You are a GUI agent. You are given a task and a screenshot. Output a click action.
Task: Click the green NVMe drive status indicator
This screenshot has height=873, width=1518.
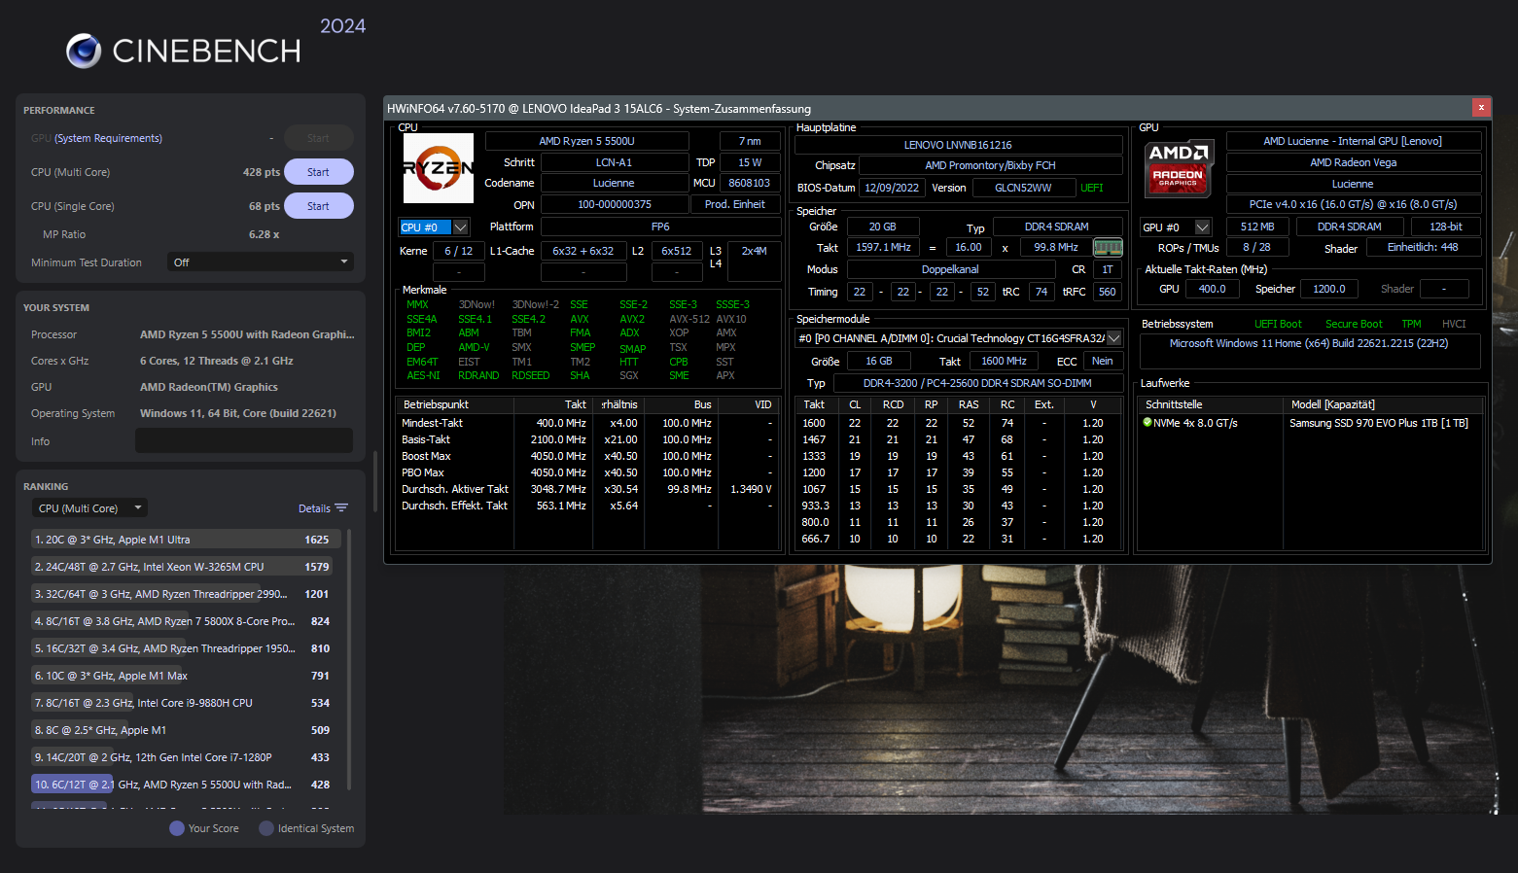click(x=1148, y=422)
